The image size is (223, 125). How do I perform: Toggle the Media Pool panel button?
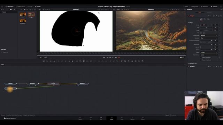(x=9, y=7)
